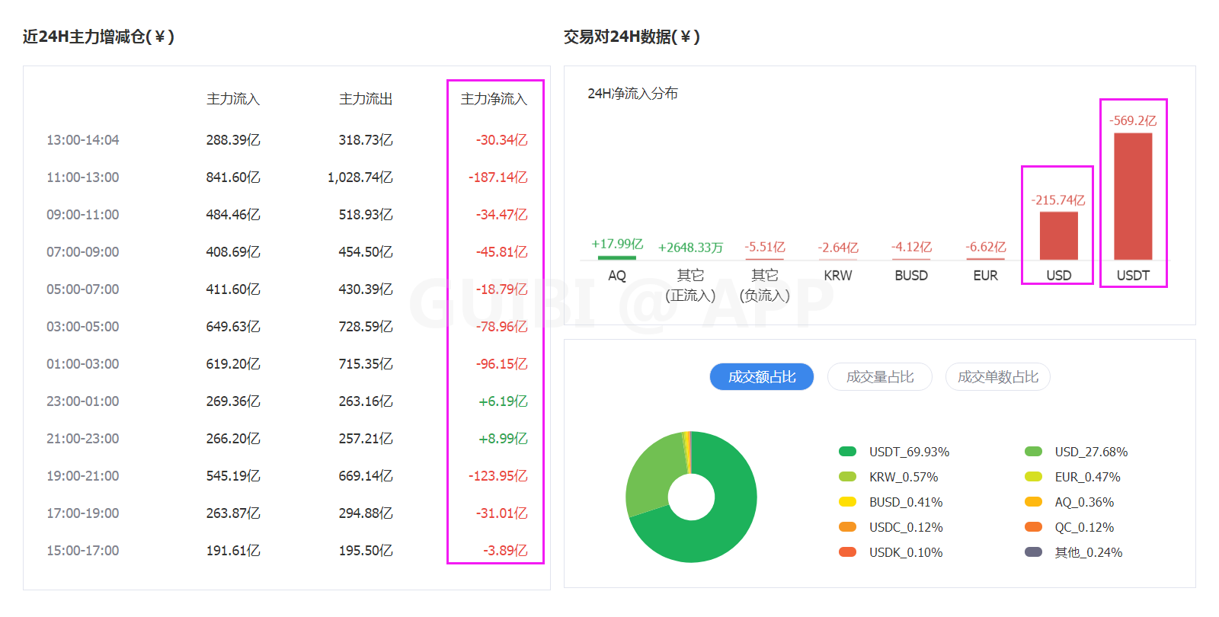Click the -123.95亿 net inflow cell
This screenshot has height=617, width=1219.
pyautogui.click(x=498, y=476)
